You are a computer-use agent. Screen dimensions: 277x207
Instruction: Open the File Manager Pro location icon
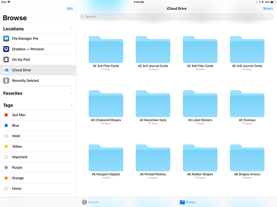pos(6,39)
